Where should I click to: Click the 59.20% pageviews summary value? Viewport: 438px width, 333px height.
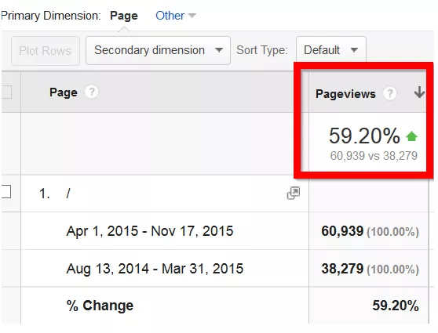364,136
